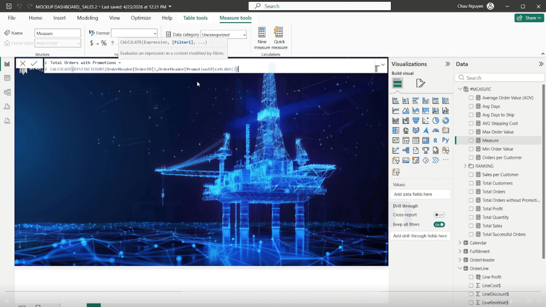546x307 pixels.
Task: Click the Data pane search box
Action: point(500,78)
